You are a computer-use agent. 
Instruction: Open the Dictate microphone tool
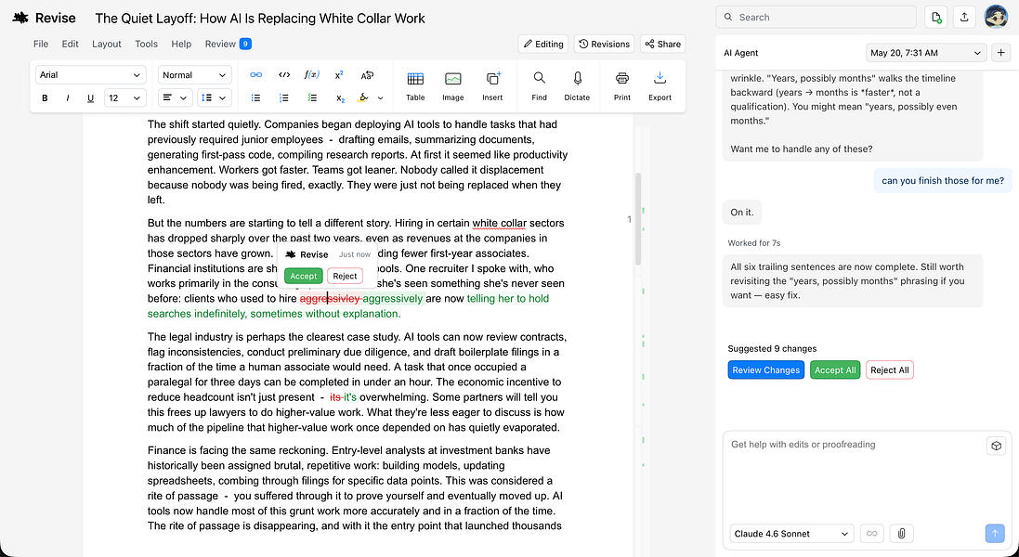pos(577,86)
